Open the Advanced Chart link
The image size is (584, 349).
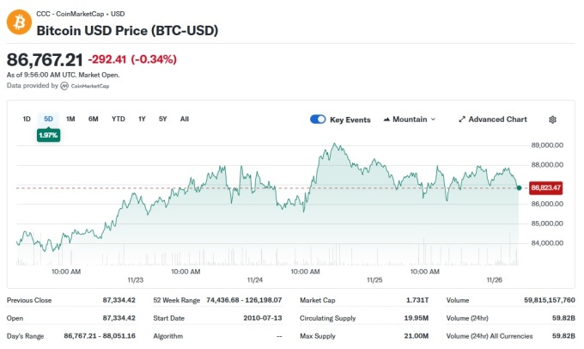coord(498,119)
